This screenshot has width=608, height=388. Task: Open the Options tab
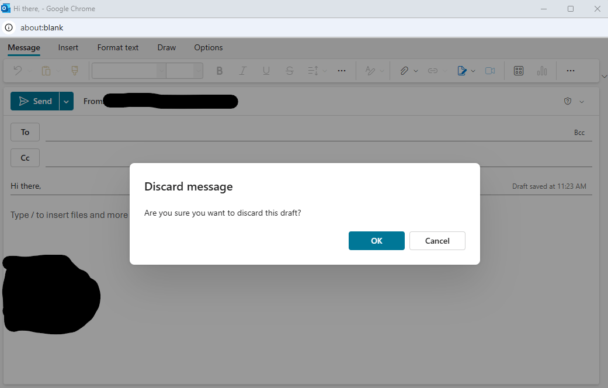tap(209, 48)
